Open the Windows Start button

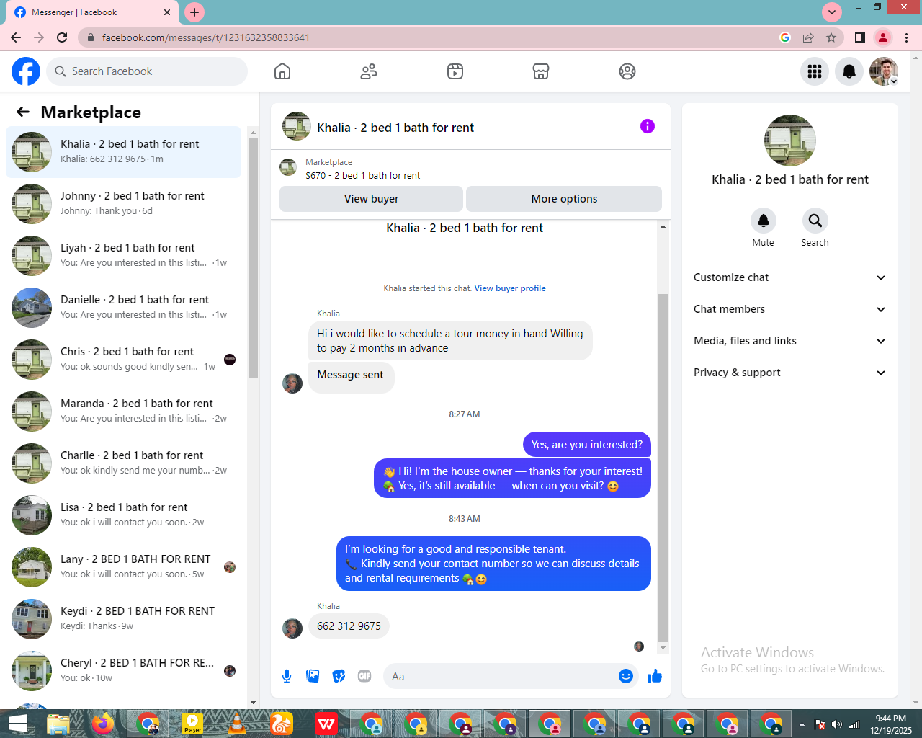coord(17,724)
